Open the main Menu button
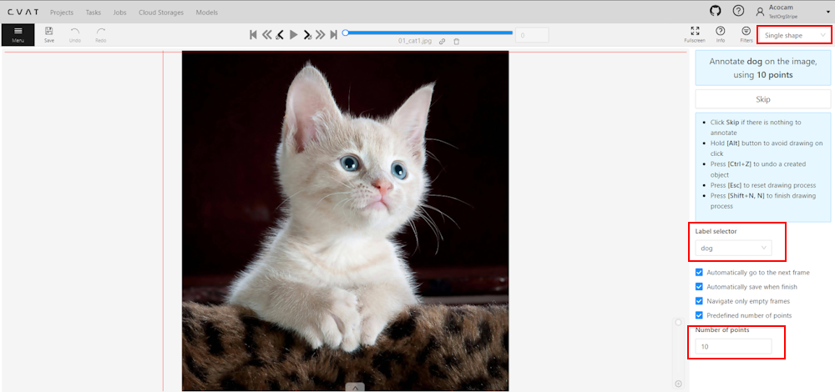Image resolution: width=835 pixels, height=392 pixels. [x=18, y=34]
